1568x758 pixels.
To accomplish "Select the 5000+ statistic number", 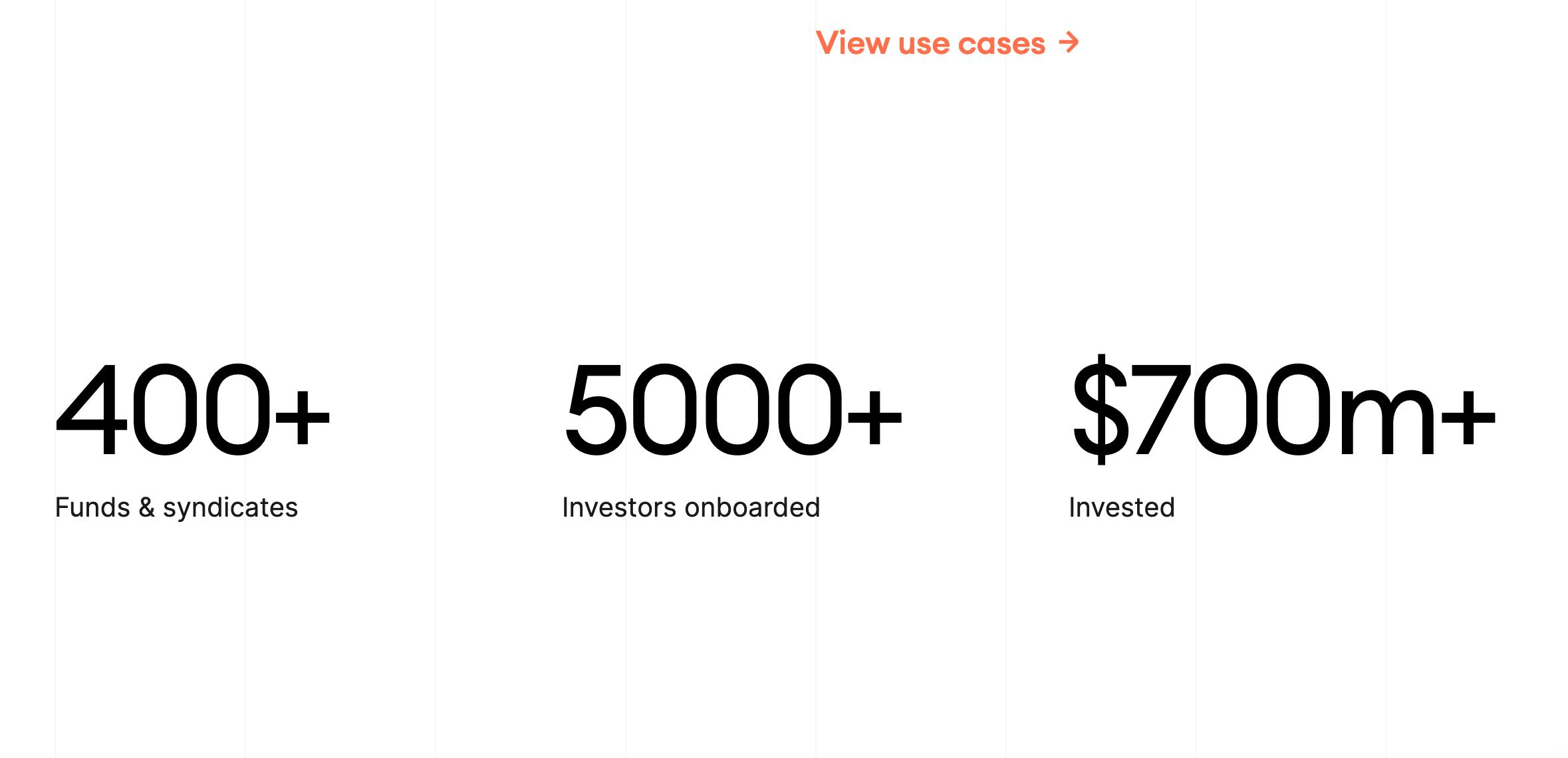I will tap(733, 410).
